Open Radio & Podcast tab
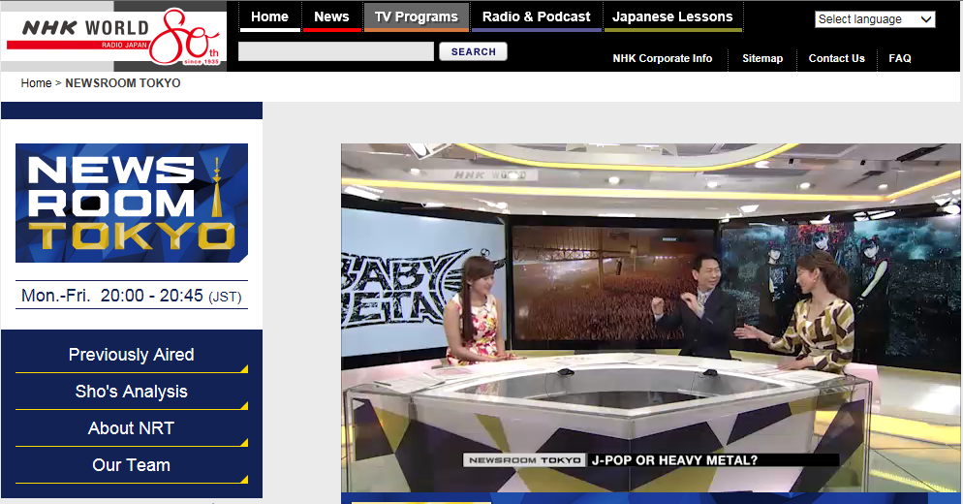This screenshot has width=963, height=504. 536,17
